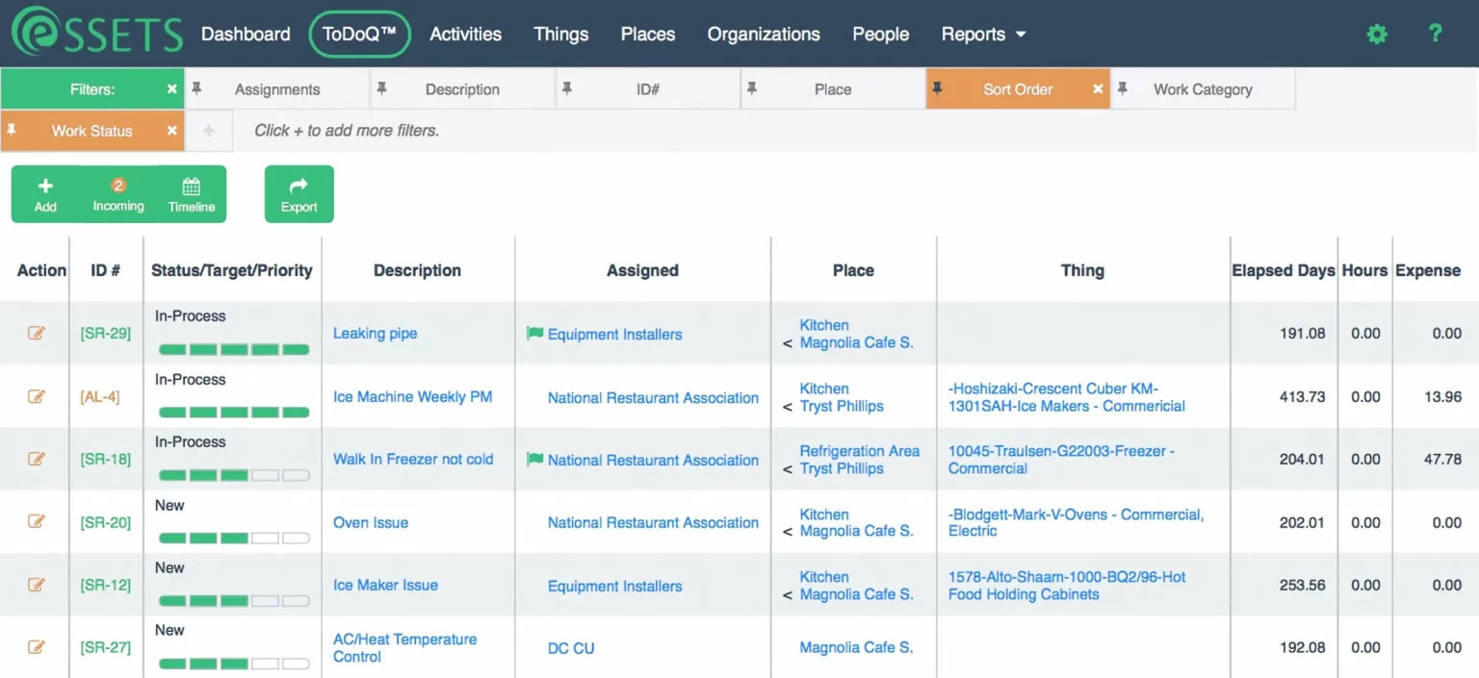Viewport: 1479px width, 678px height.
Task: Click the priority bar in the Oven Issue row
Action: pyautogui.click(x=234, y=539)
